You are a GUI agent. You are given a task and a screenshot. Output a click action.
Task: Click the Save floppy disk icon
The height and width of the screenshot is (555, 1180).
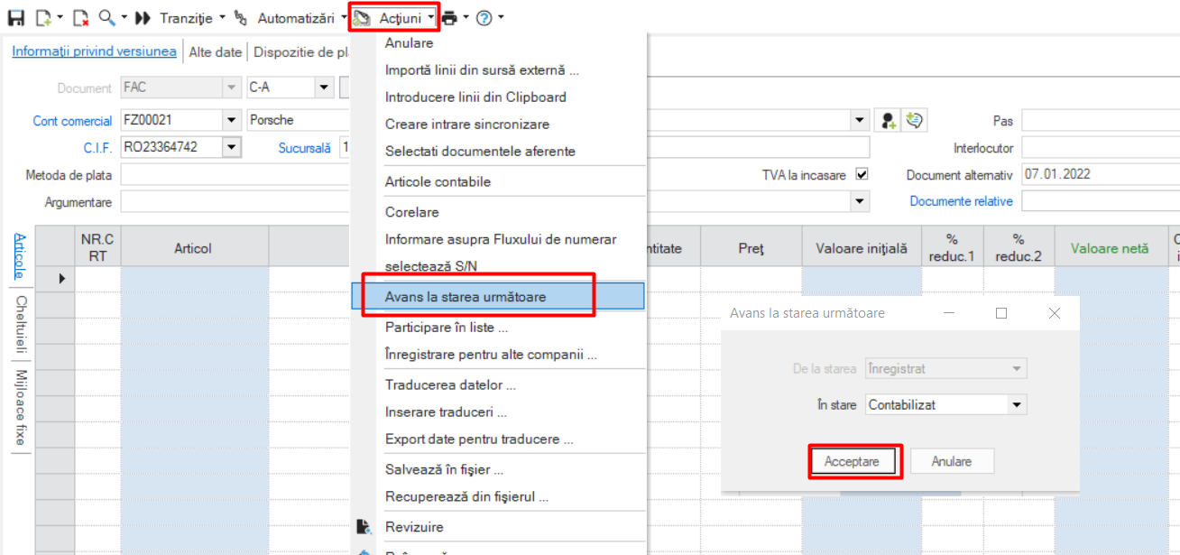click(x=16, y=17)
